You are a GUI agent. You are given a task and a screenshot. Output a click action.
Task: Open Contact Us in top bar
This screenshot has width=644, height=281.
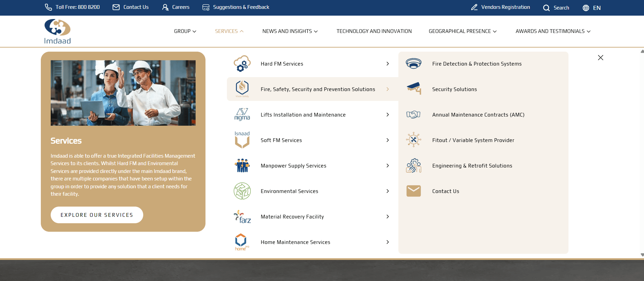click(x=131, y=7)
